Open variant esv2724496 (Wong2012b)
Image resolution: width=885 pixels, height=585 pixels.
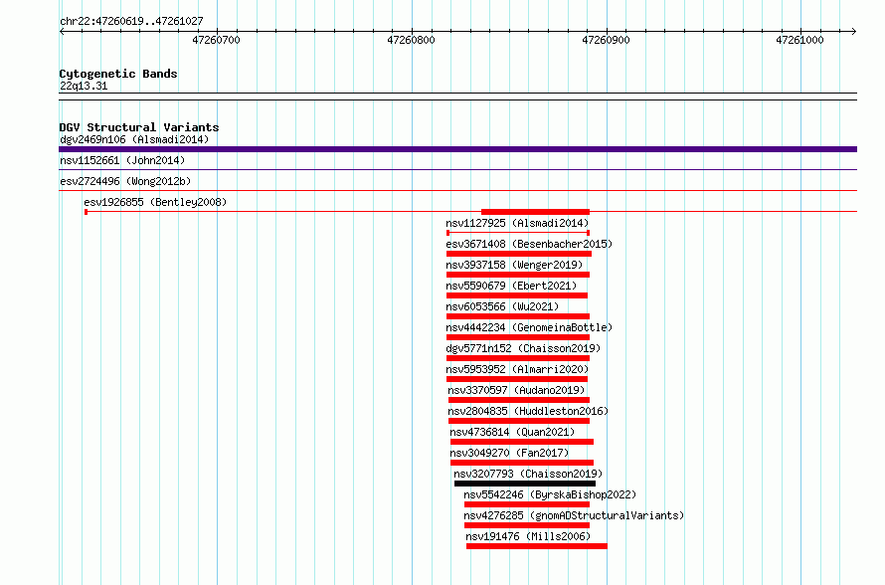(x=125, y=181)
